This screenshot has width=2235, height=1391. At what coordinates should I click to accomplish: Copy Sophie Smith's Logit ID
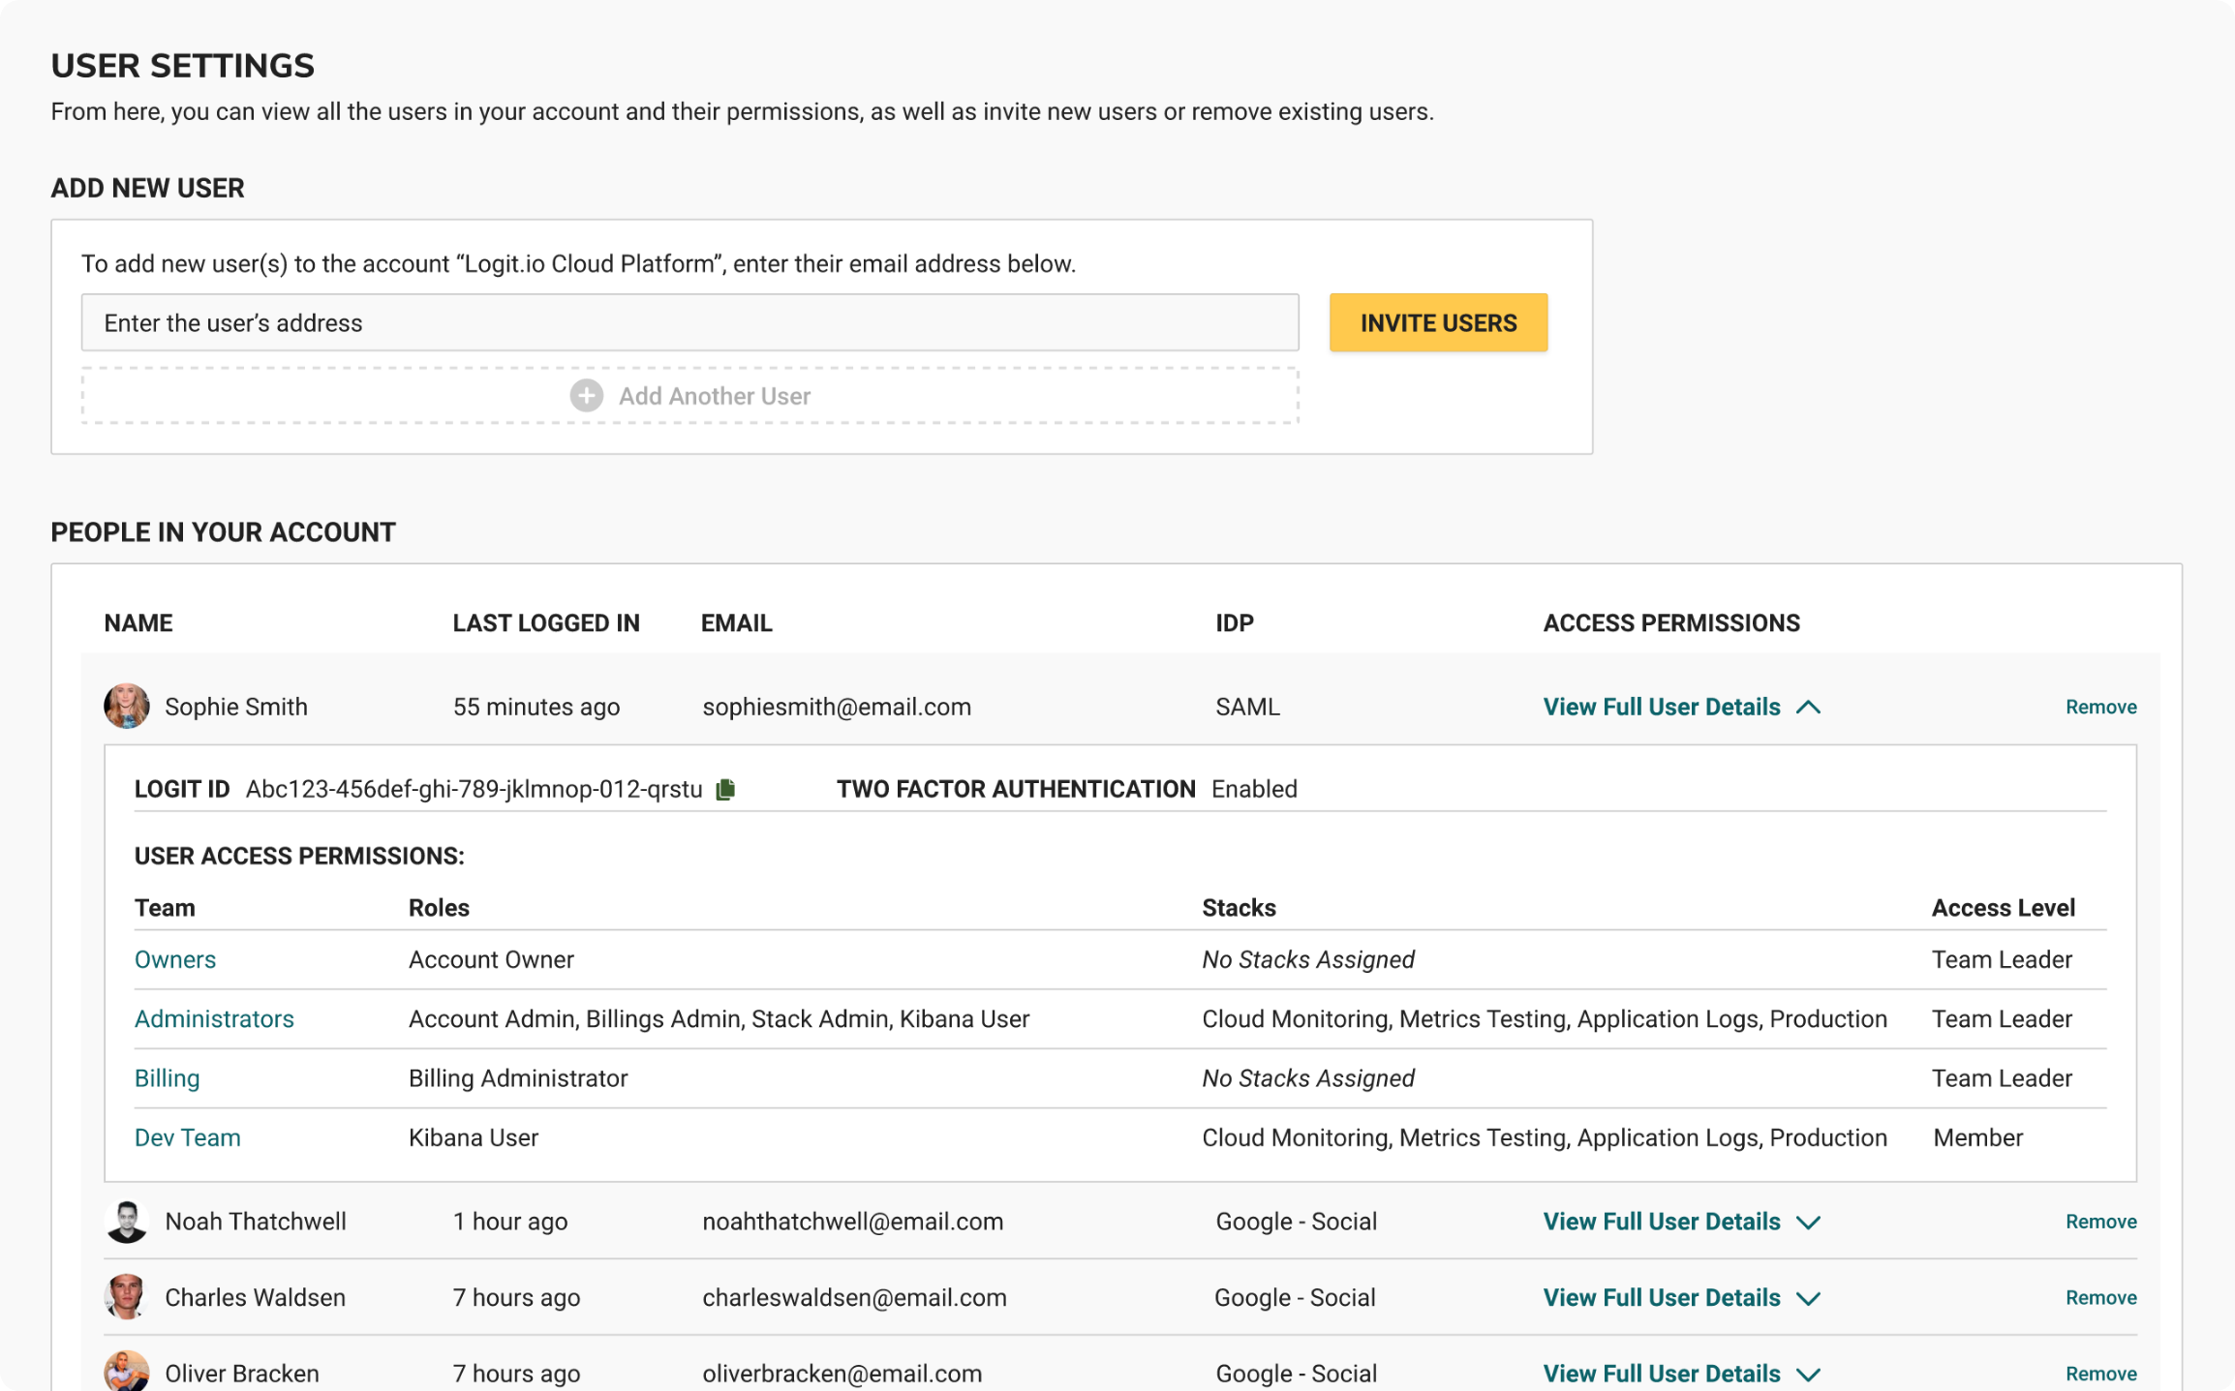(724, 789)
